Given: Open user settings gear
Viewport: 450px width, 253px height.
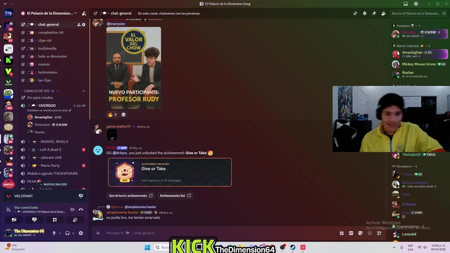Looking at the screenshot, I should [81, 233].
